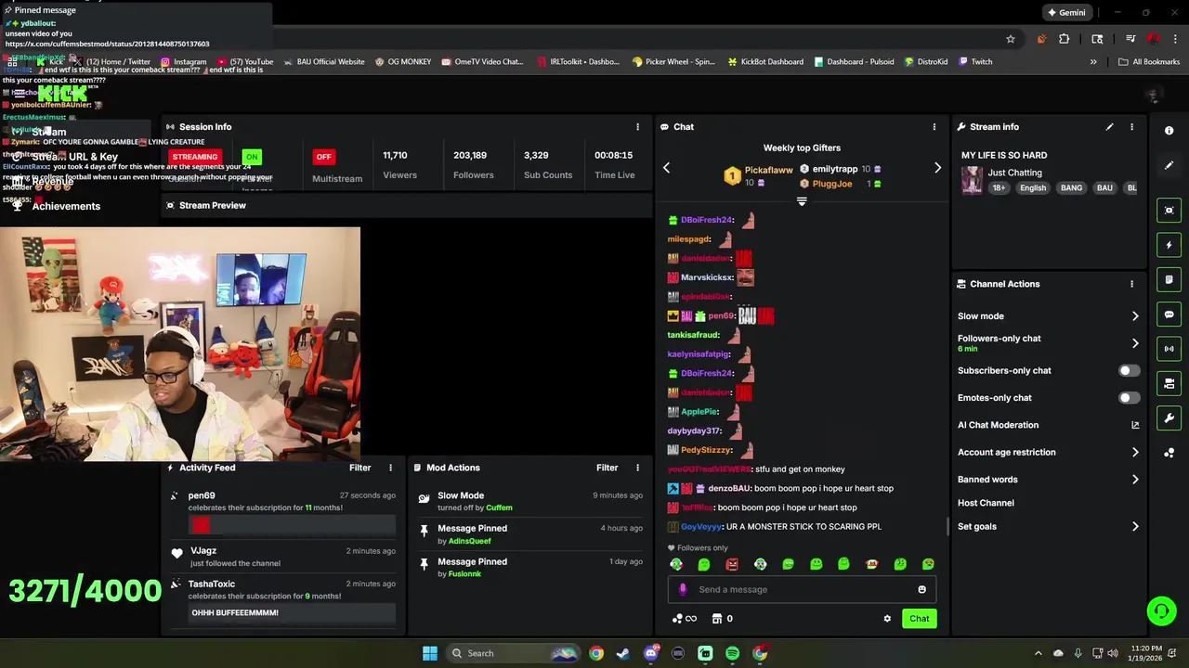This screenshot has height=668, width=1189.
Task: Toggle the green ON switch in Session Info
Action: click(x=251, y=157)
